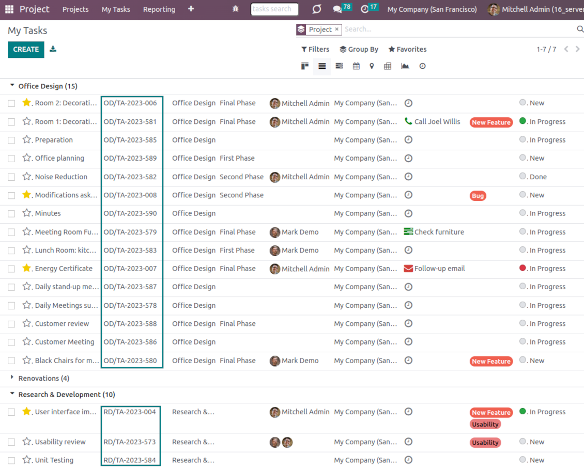Screen dimensions: 584x469
Task: Click the download export icon beside Create
Action: point(53,49)
